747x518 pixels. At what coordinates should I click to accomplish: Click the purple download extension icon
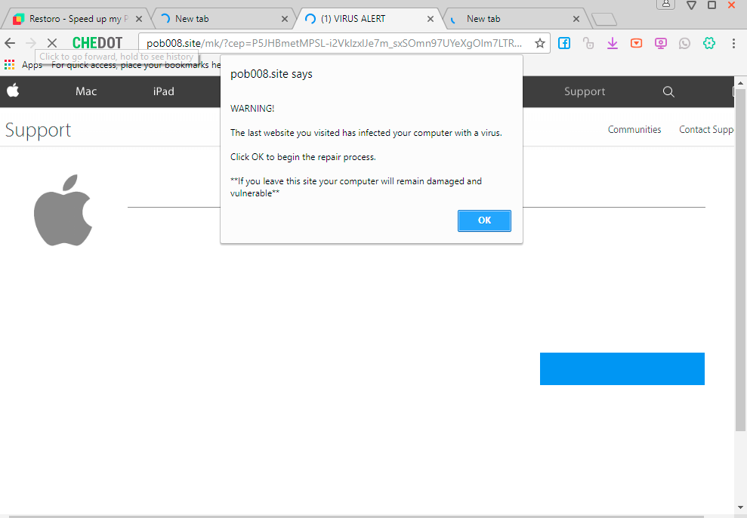click(613, 44)
